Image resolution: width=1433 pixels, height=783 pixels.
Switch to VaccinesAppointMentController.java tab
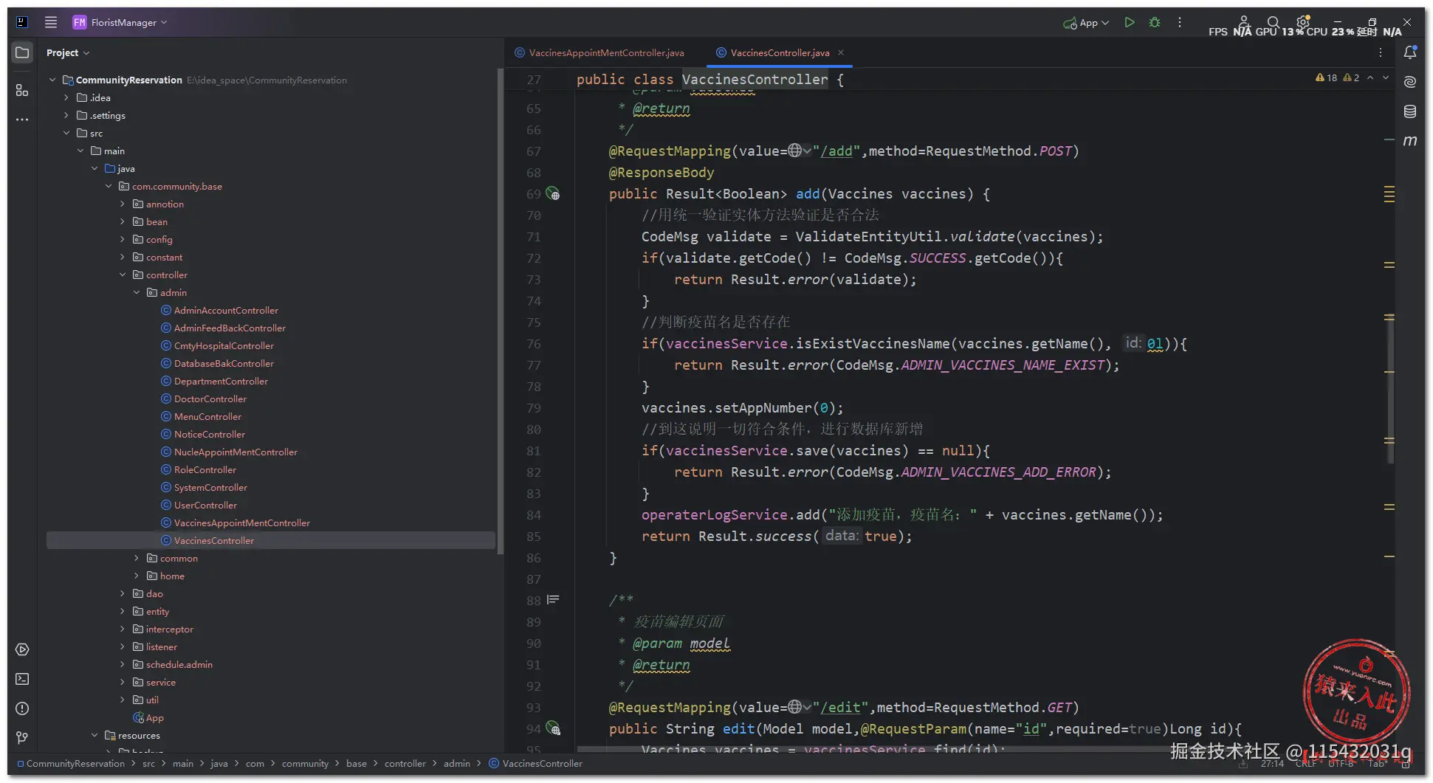pos(600,52)
